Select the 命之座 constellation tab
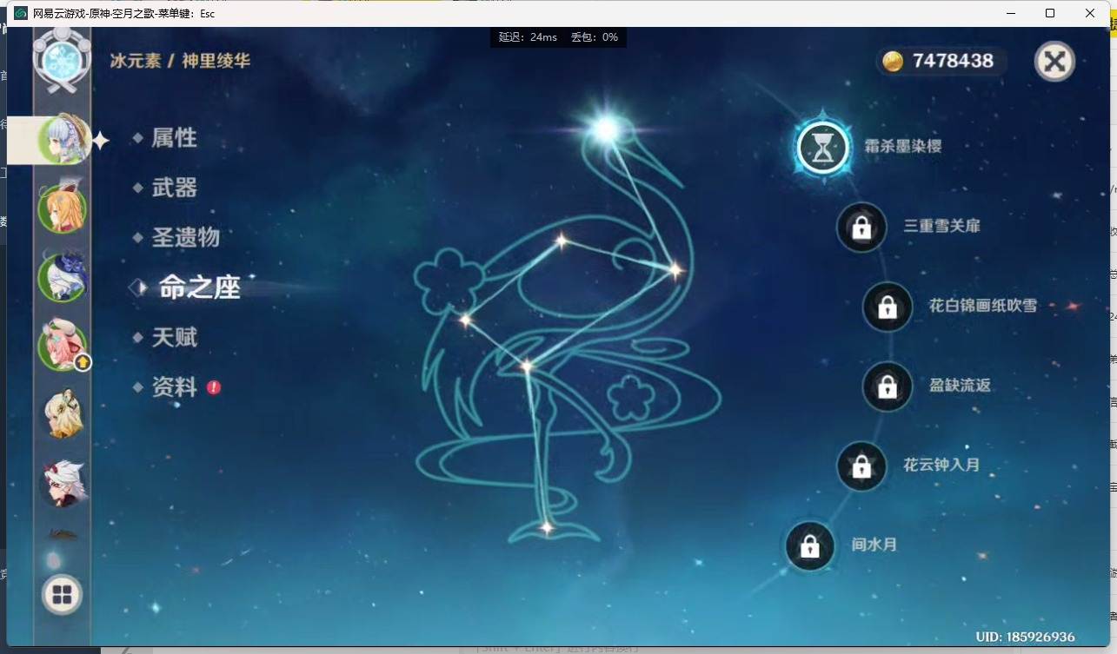Screen dimensions: 1117x654 pyautogui.click(x=199, y=287)
